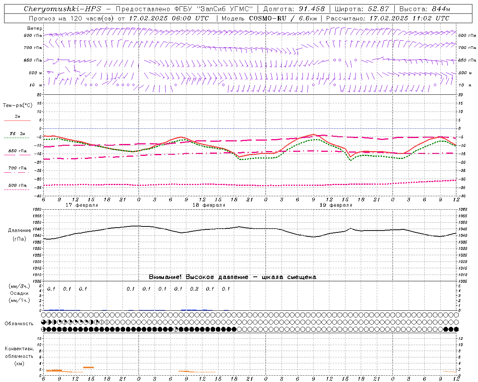Screen dimensions: 478x382
Task: Select the elevation text "Высота: 844м"
Action: [425, 9]
